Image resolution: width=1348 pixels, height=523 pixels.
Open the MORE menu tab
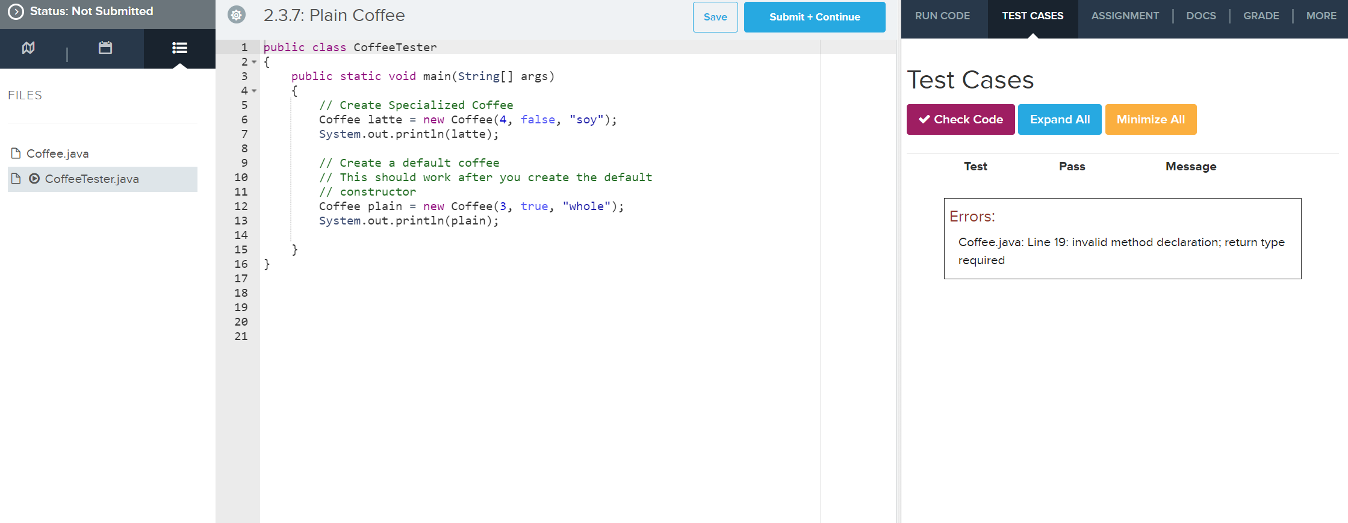pos(1321,16)
